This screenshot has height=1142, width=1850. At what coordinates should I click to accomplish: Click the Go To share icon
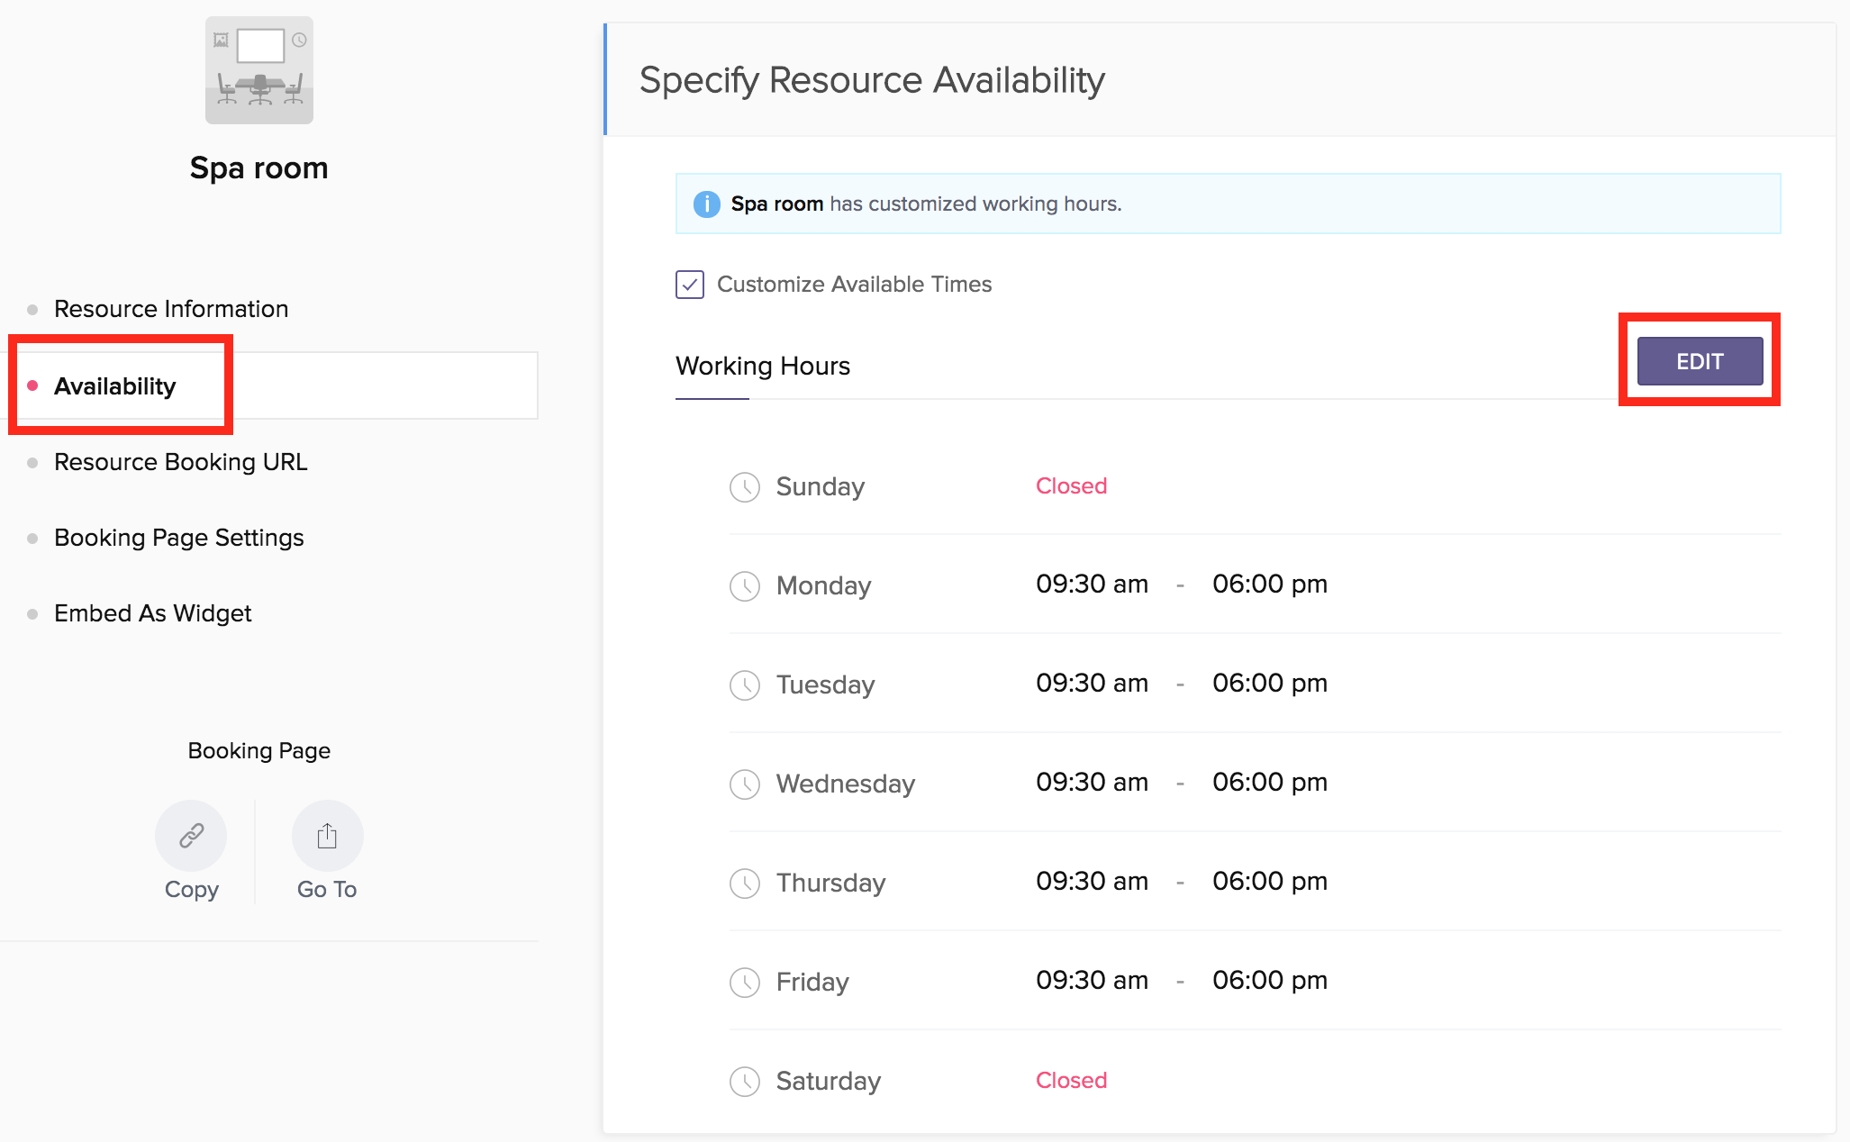pyautogui.click(x=327, y=836)
